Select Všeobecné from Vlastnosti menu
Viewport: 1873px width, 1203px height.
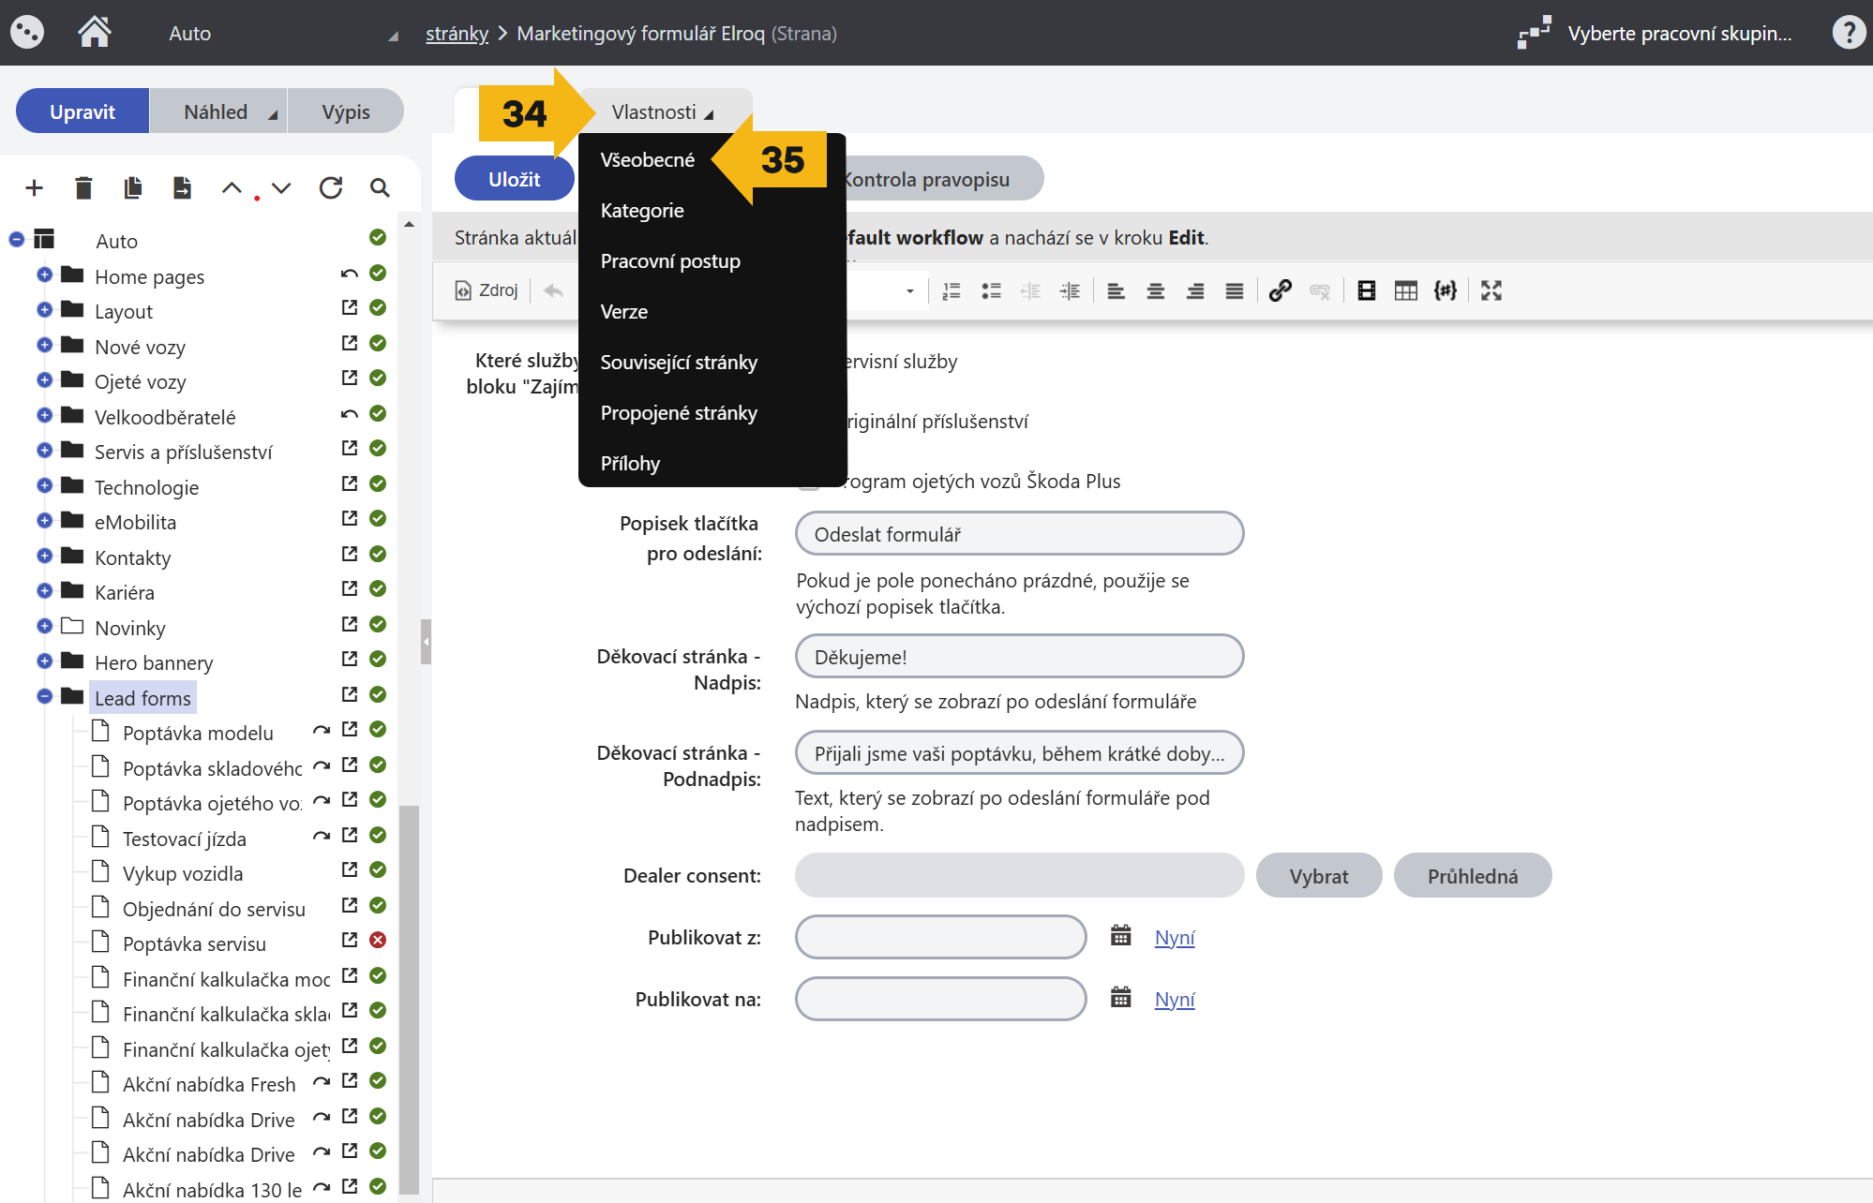tap(648, 160)
